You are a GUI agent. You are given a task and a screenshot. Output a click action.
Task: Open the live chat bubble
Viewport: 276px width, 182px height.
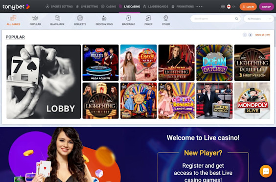point(266,171)
